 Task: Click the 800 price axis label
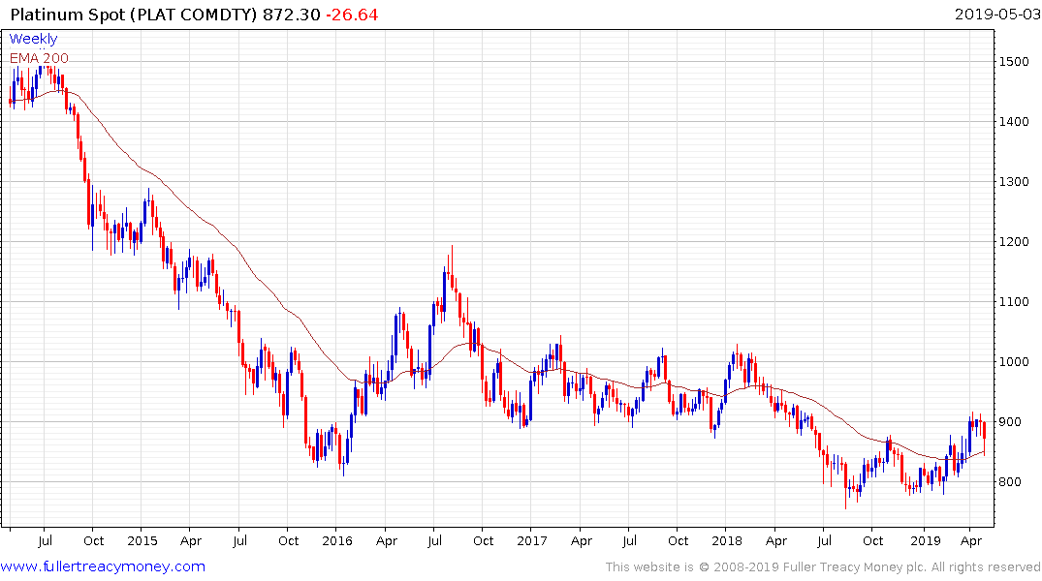coord(1010,482)
